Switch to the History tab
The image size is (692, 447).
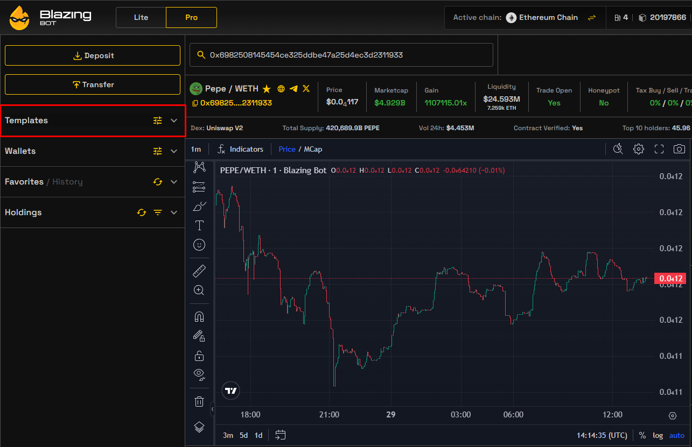click(x=67, y=182)
